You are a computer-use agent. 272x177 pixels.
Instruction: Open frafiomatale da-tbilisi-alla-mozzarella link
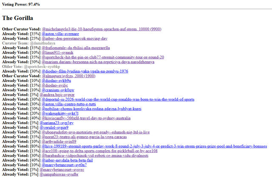pos(76,48)
